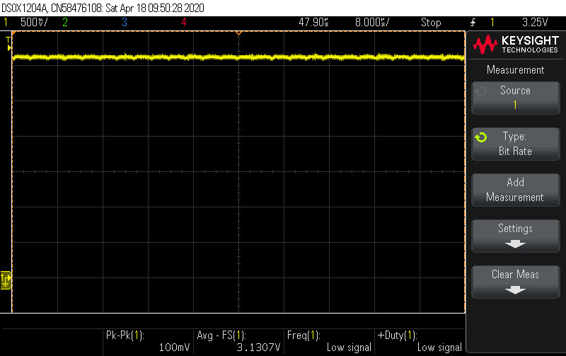Click the 3.25V trigger level value

point(535,23)
